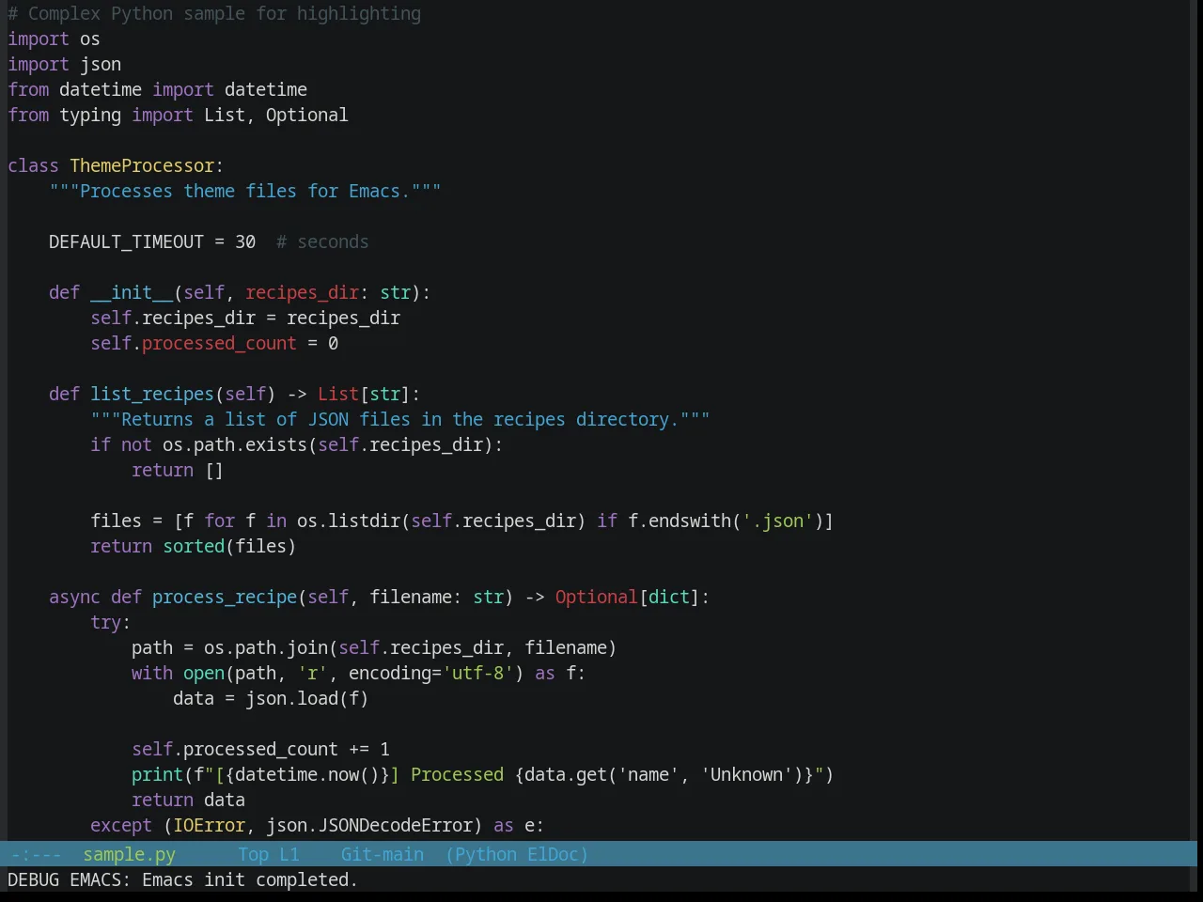This screenshot has width=1203, height=902.
Task: Place cursor on 'Complex Python sample' comment line
Action: coord(214,13)
